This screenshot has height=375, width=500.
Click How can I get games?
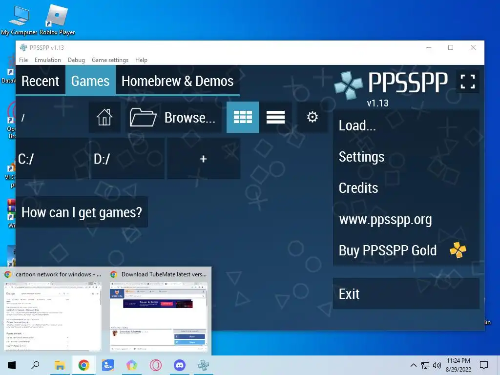(x=82, y=212)
